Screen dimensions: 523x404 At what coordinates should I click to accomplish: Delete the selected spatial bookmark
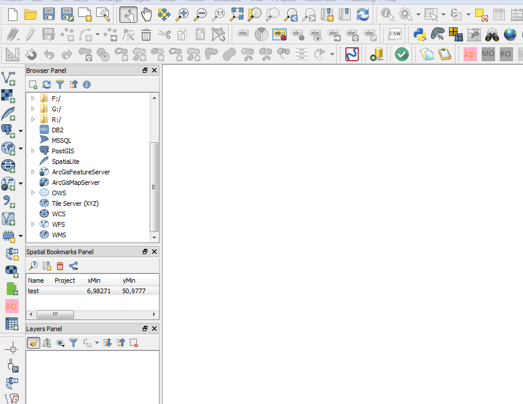pos(60,266)
